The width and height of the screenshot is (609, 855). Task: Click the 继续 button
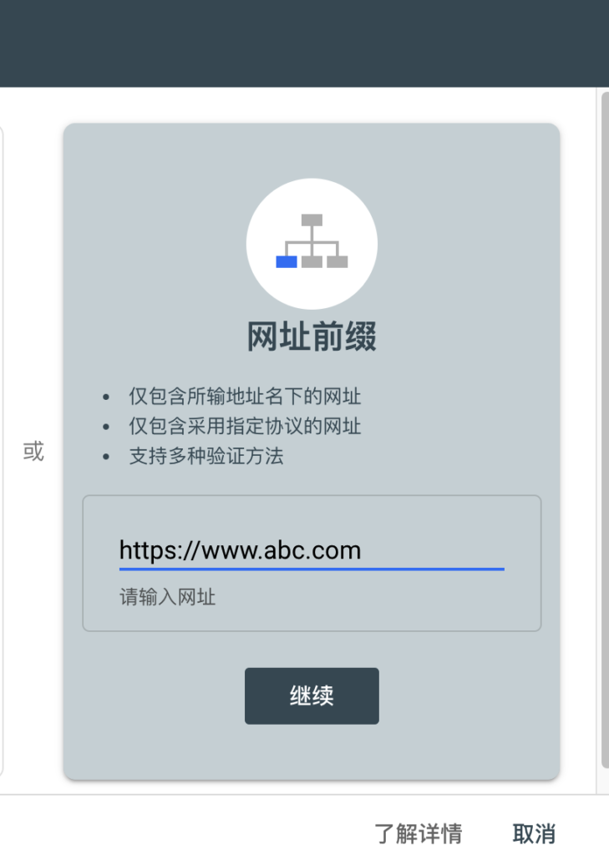point(312,696)
